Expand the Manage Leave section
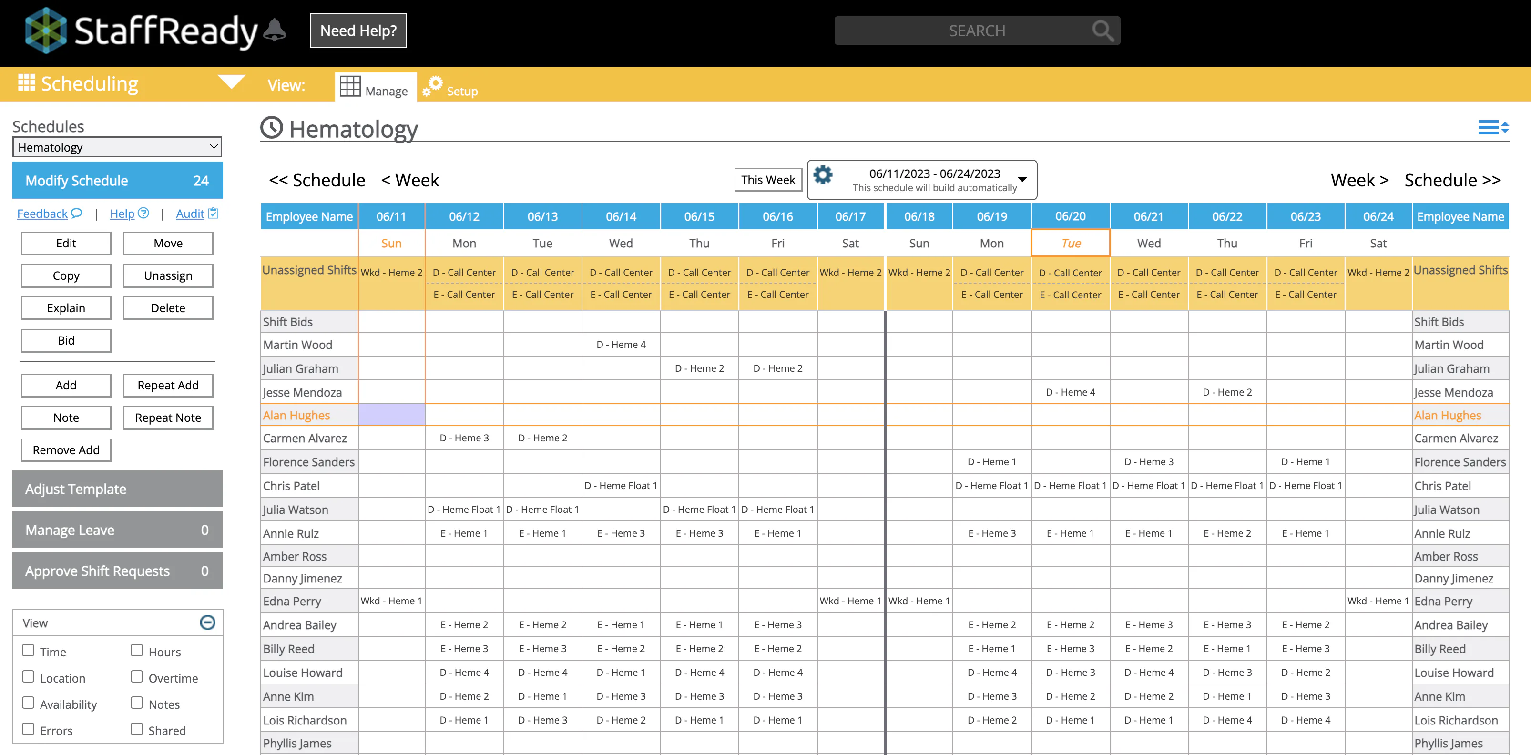This screenshot has height=755, width=1531. (x=118, y=530)
